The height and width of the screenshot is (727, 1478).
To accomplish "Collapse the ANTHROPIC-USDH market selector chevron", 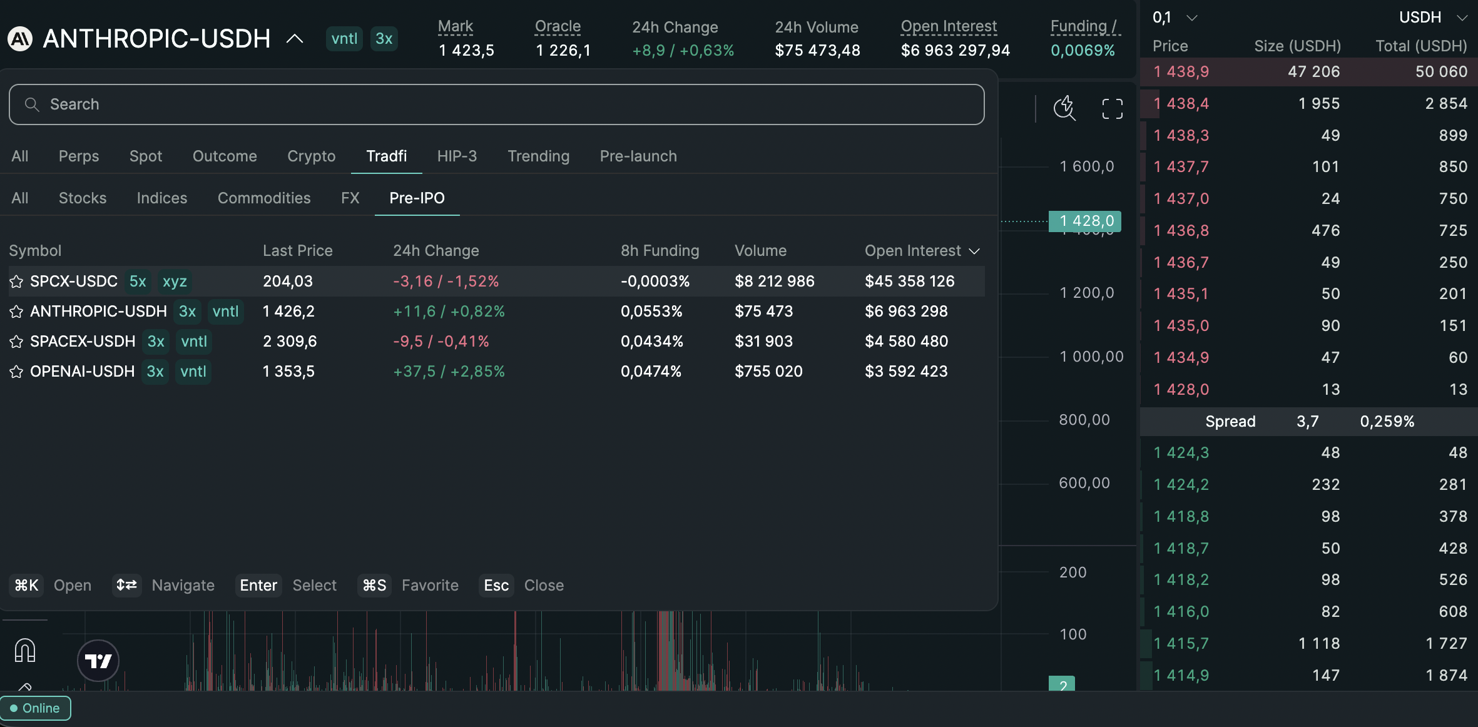I will pos(295,39).
